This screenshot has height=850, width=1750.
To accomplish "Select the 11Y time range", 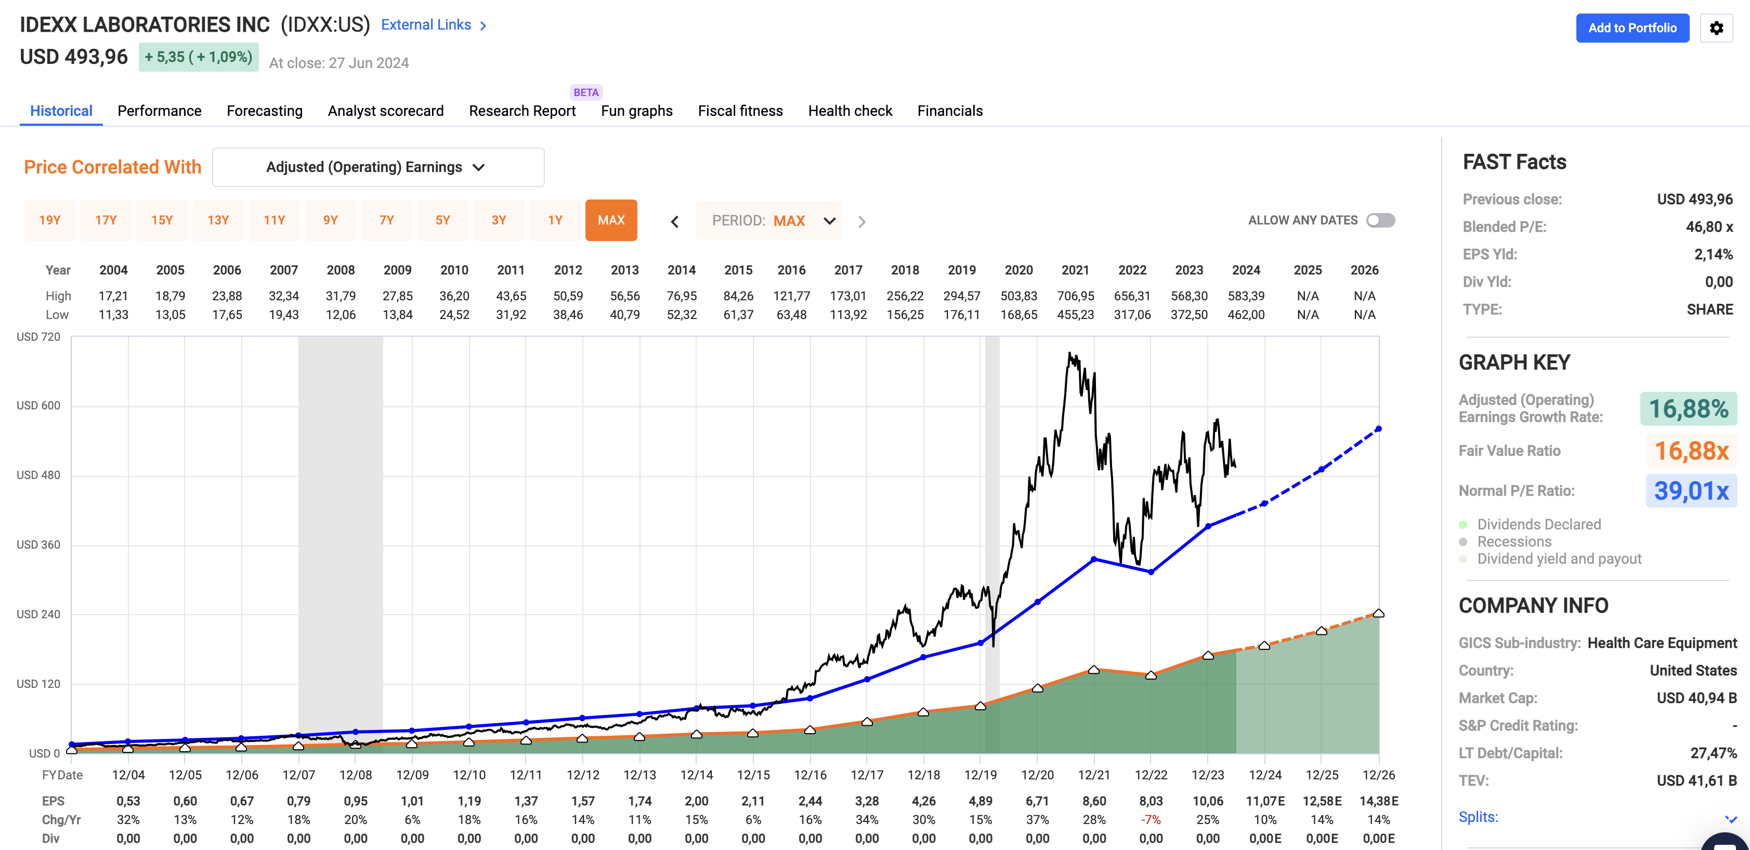I will click(275, 220).
